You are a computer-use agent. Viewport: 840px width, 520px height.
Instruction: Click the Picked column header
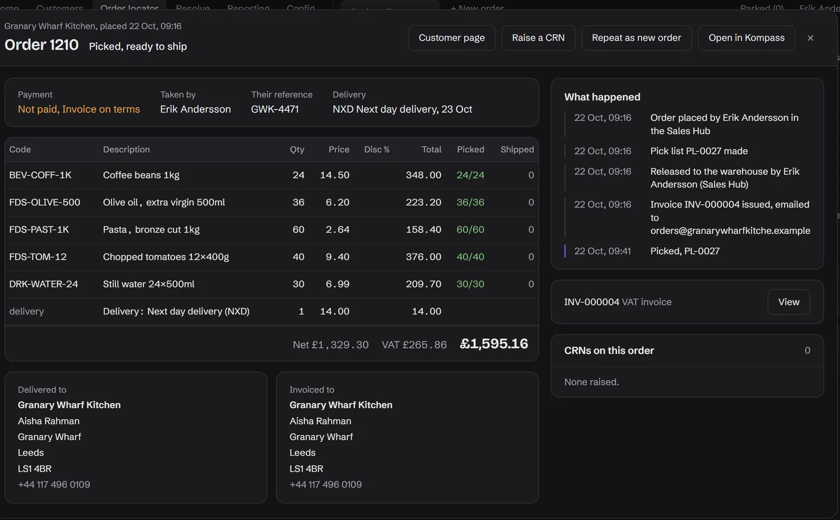[470, 150]
